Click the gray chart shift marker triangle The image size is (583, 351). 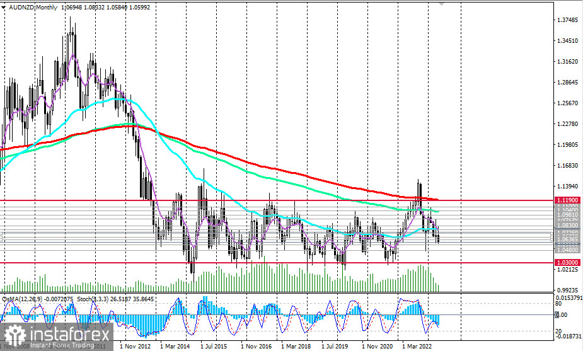[x=441, y=3]
